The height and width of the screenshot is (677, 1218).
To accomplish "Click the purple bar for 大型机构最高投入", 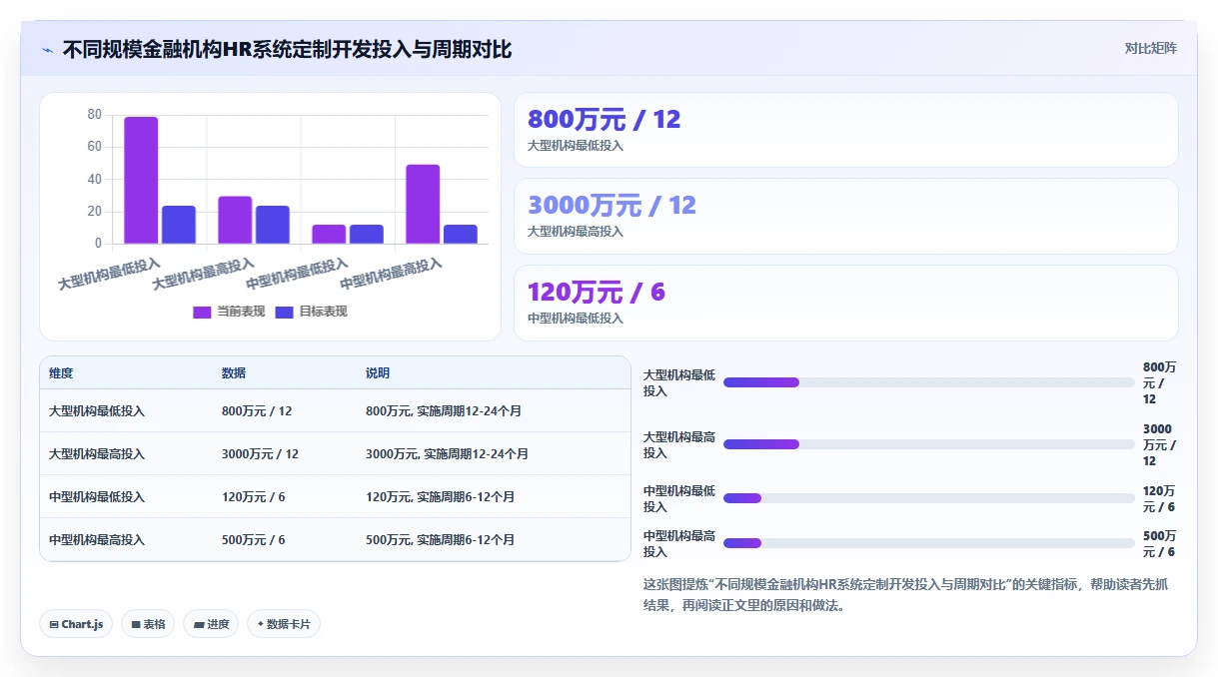I will pyautogui.click(x=235, y=220).
